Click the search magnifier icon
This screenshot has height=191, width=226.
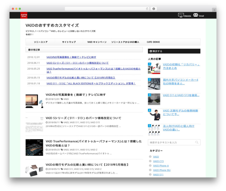197,142
